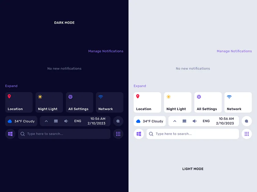This screenshot has width=257, height=192.
Task: Toggle the Network tile in light mode
Action: click(238, 102)
